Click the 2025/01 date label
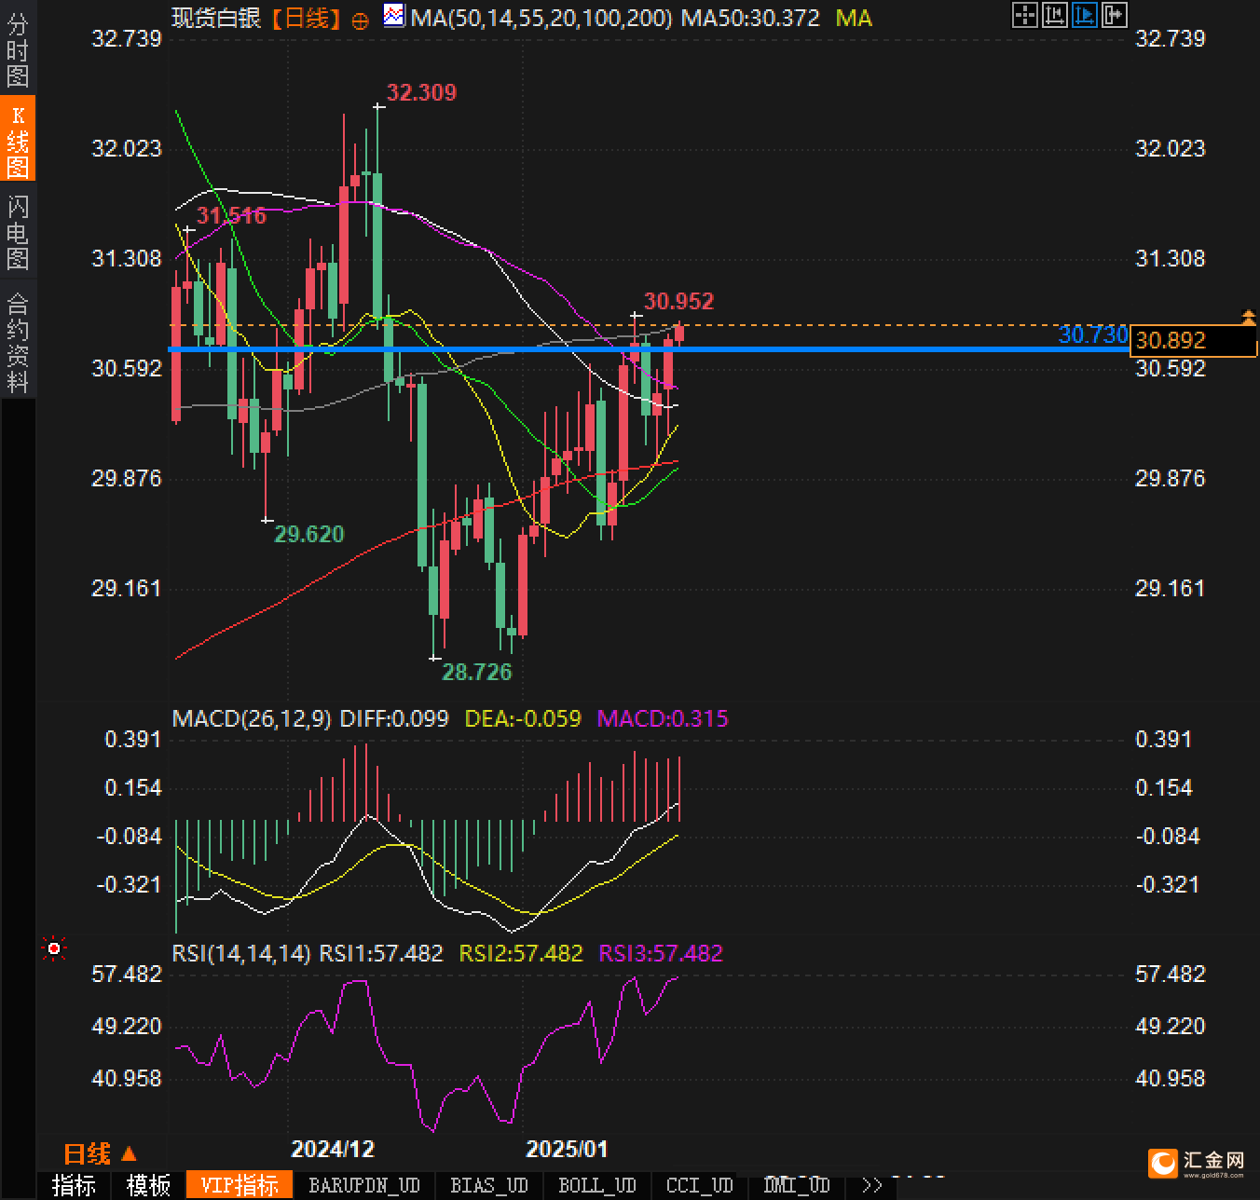The height and width of the screenshot is (1200, 1260). pyautogui.click(x=567, y=1149)
